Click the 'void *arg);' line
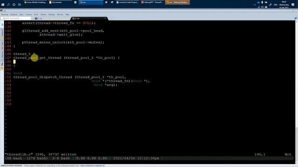The width and height of the screenshot is (298, 167). point(106,85)
